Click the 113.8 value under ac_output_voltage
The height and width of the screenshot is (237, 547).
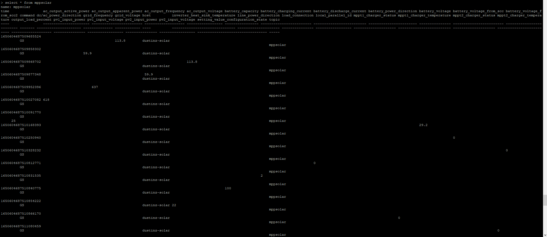(x=192, y=62)
